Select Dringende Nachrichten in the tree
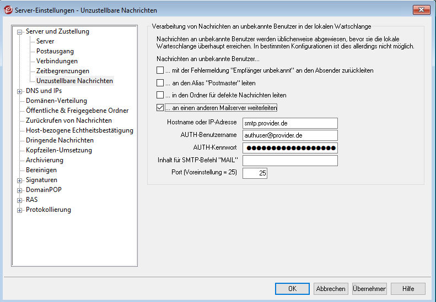Image resolution: width=436 pixels, height=302 pixels. tap(60, 140)
